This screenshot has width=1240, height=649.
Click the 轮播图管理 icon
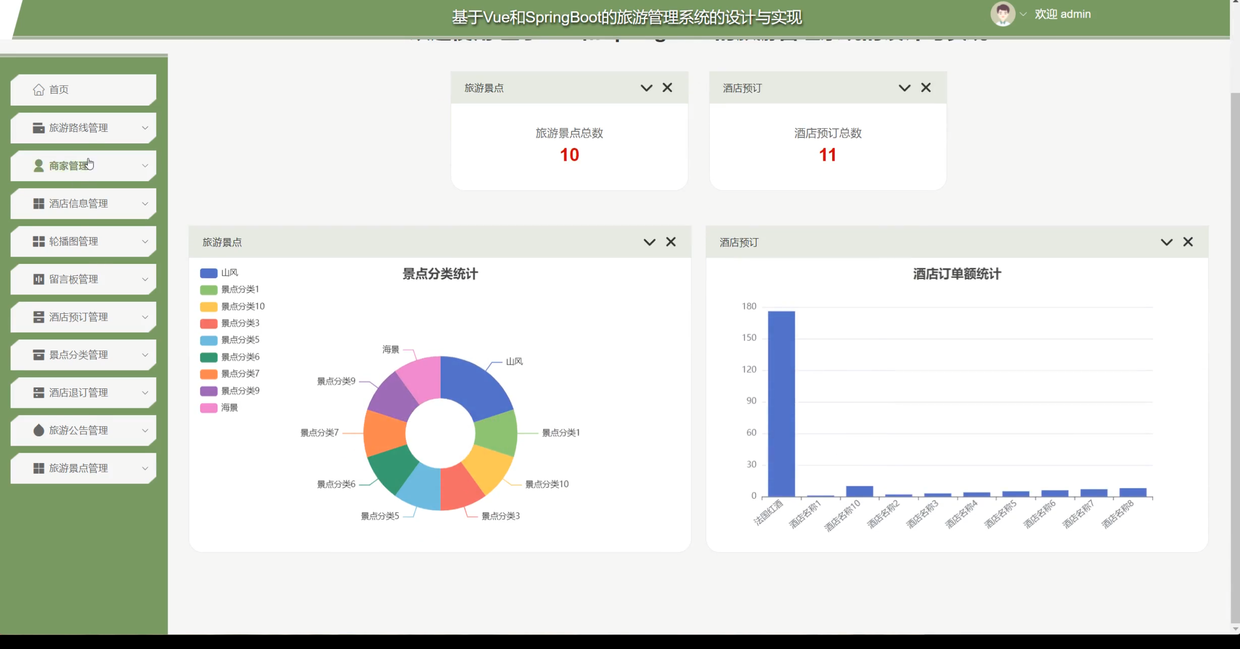(38, 241)
